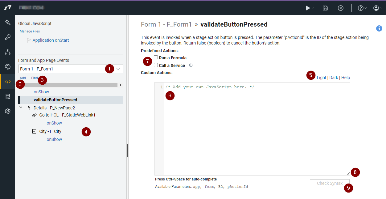Enable the Run a Formula checkbox
Screen dimensions: 386x199
[x=156, y=57]
